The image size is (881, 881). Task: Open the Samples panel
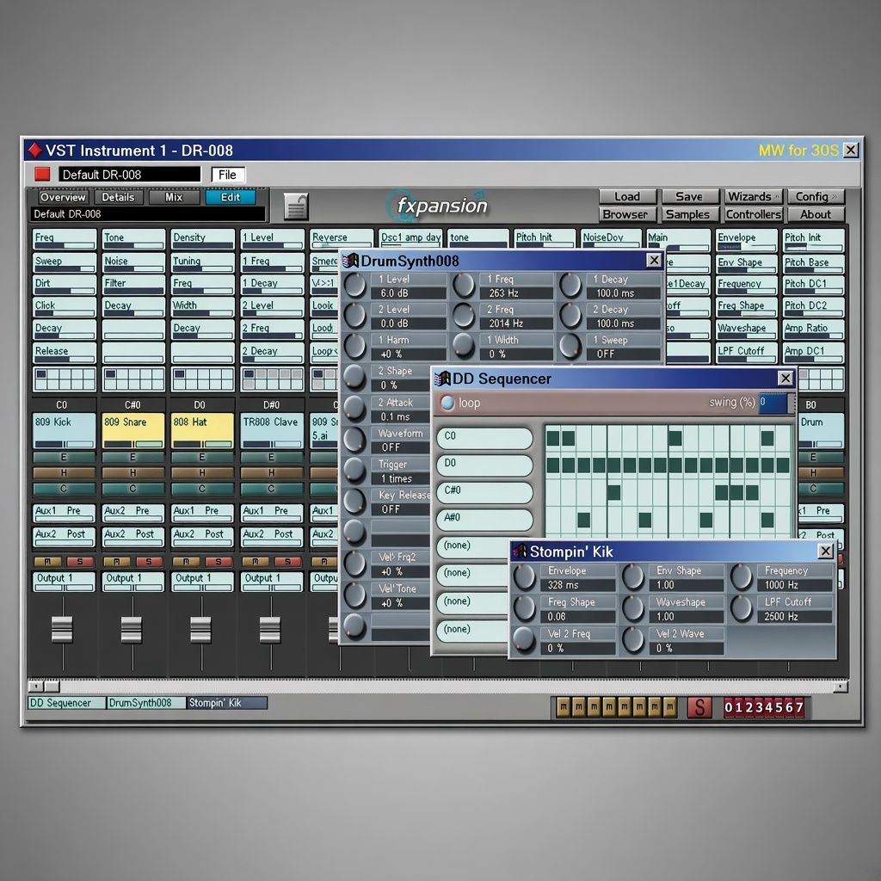[x=690, y=214]
